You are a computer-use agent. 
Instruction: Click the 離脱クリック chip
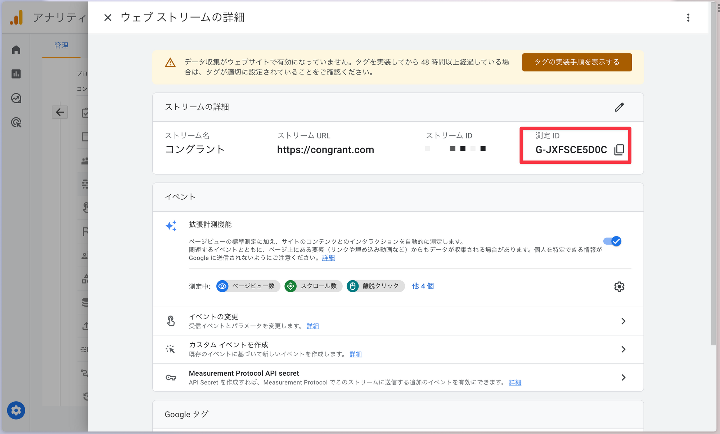tap(375, 286)
